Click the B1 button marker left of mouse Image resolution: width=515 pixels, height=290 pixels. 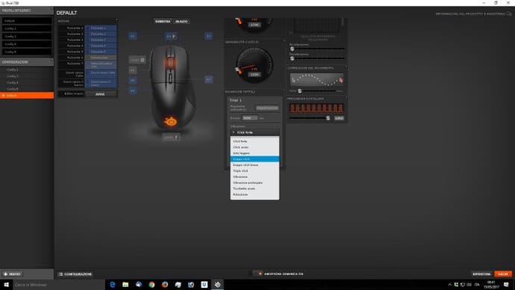coord(133,36)
